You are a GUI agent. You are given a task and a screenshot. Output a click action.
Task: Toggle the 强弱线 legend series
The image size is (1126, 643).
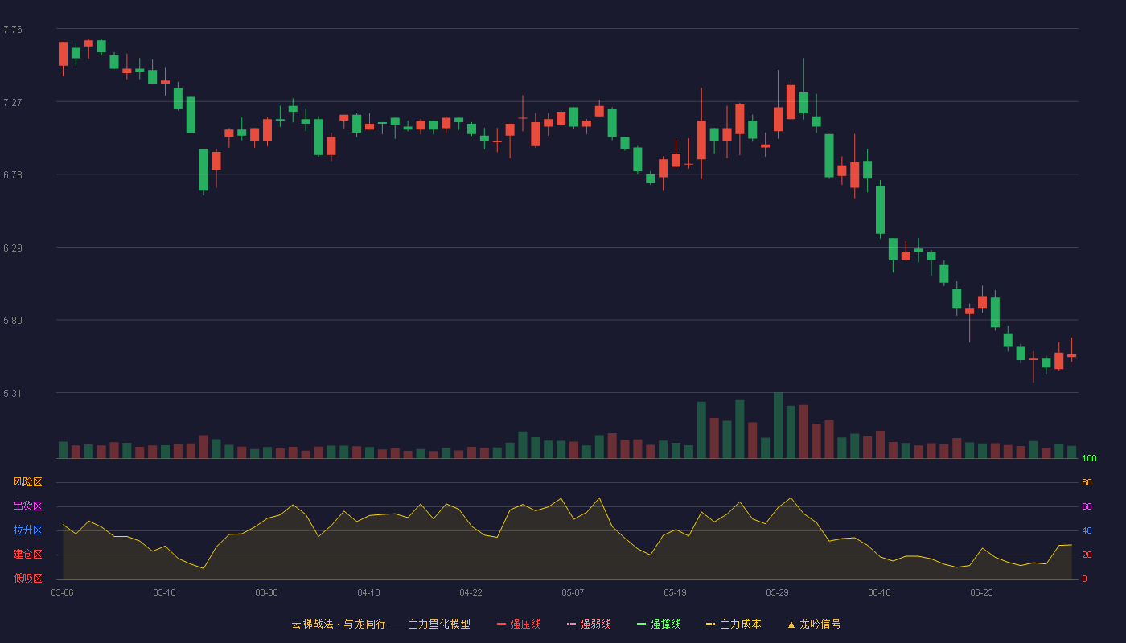click(589, 624)
